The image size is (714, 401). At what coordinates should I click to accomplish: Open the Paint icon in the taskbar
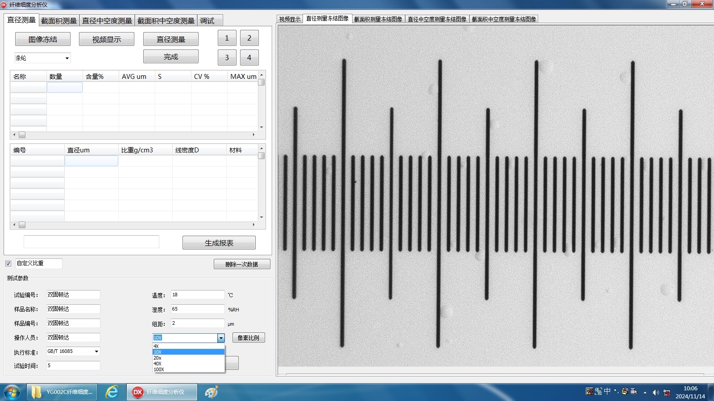[211, 392]
